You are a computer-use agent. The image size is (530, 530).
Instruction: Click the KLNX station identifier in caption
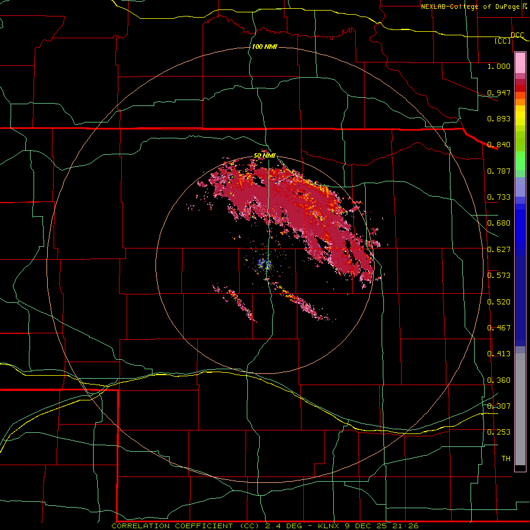click(330, 526)
